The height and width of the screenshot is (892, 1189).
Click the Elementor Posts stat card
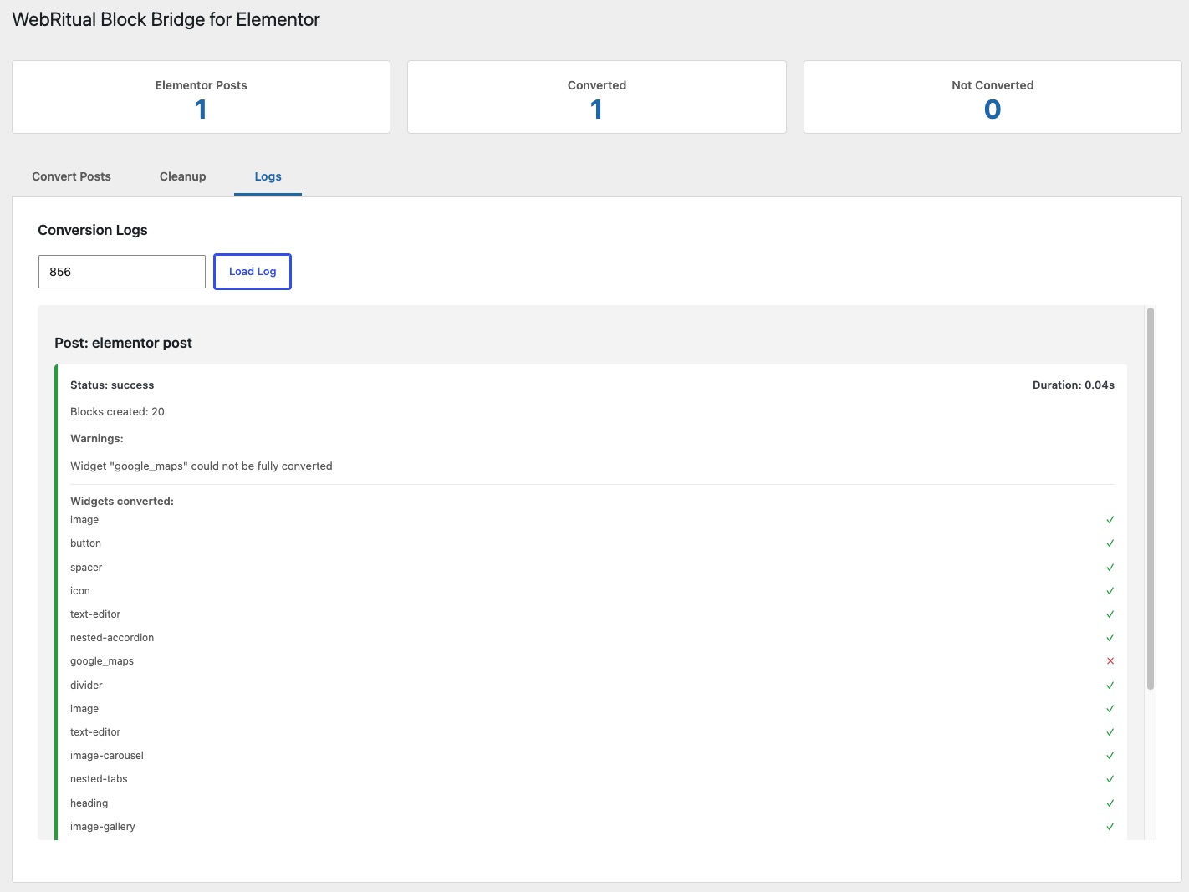[201, 97]
